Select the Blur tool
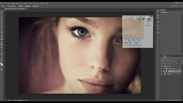Viewport: 183px width, 103px height. click(2, 42)
